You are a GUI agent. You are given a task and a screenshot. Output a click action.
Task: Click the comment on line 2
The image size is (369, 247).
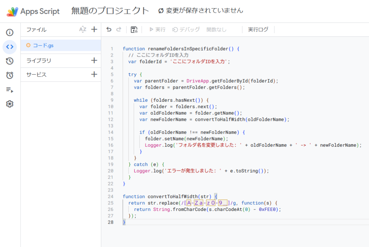pyautogui.click(x=159, y=55)
